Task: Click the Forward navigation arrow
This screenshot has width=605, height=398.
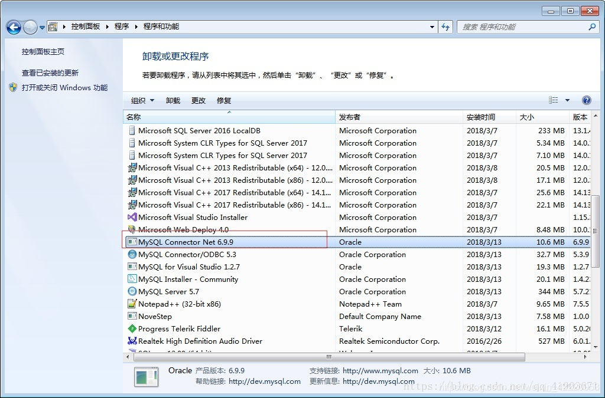Action: 30,27
